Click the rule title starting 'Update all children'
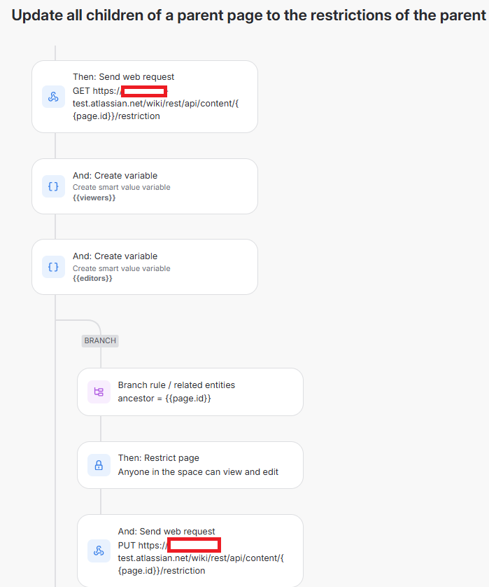This screenshot has width=489, height=587. pyautogui.click(x=249, y=15)
